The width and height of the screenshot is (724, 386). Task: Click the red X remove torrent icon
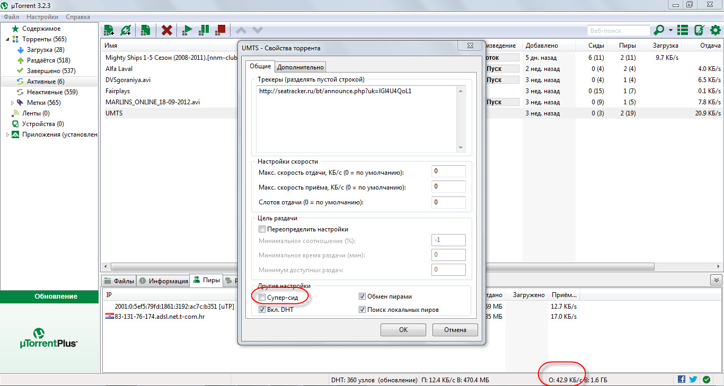167,30
